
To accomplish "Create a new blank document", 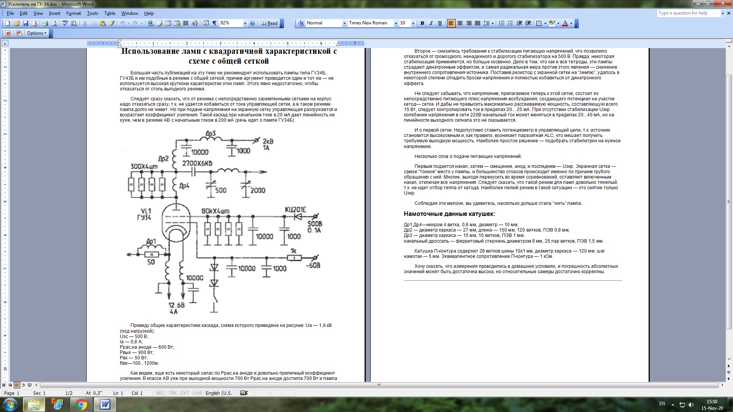I will click(8, 23).
